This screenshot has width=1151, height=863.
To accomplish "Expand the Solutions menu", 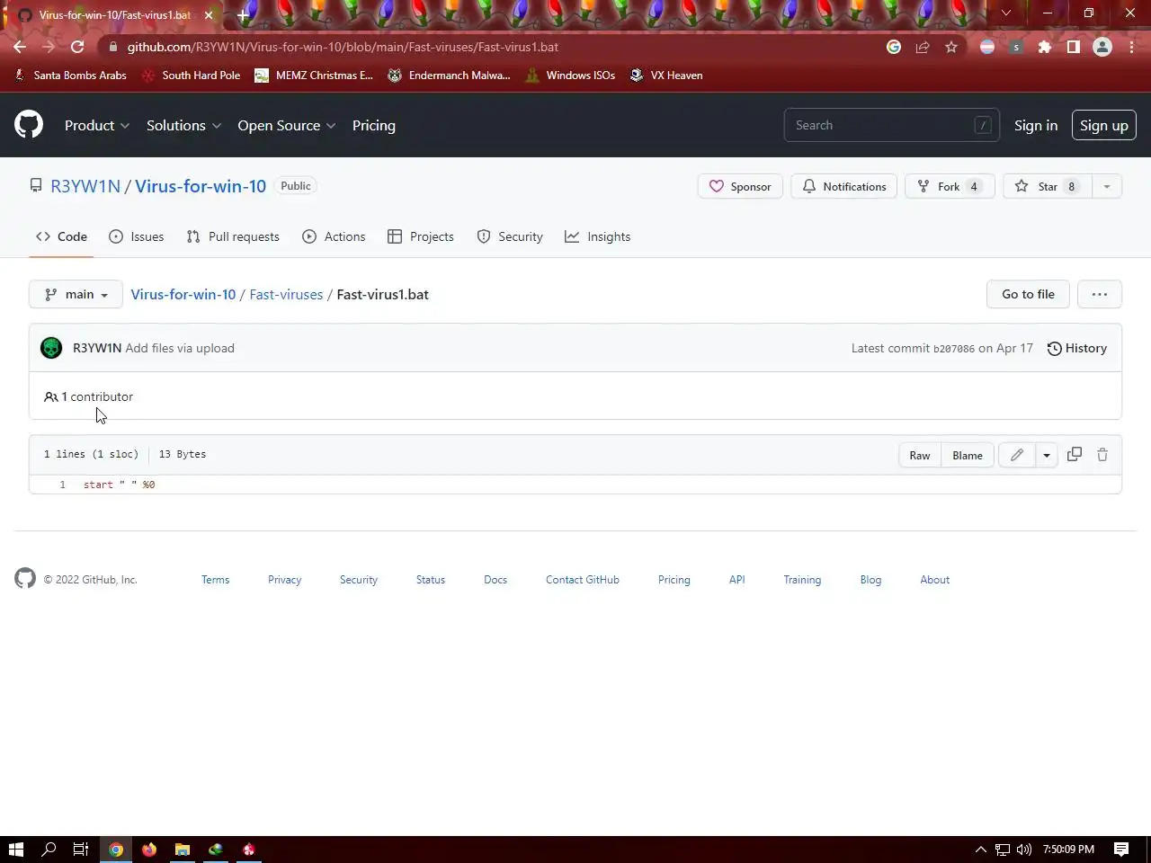I will click(x=183, y=125).
